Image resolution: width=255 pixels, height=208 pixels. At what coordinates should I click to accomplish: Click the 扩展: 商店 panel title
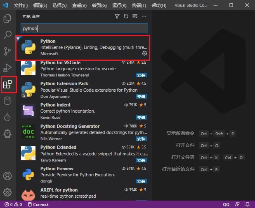[31, 16]
